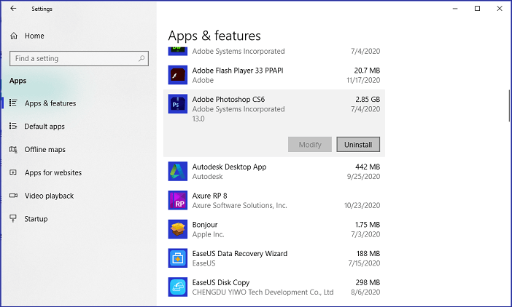Uninstall Adobe Photoshop CS6
The height and width of the screenshot is (307, 512).
[358, 145]
